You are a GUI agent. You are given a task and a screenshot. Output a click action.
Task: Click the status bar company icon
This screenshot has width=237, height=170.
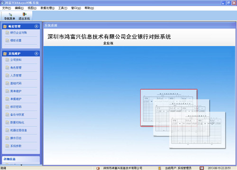click(x=98, y=168)
